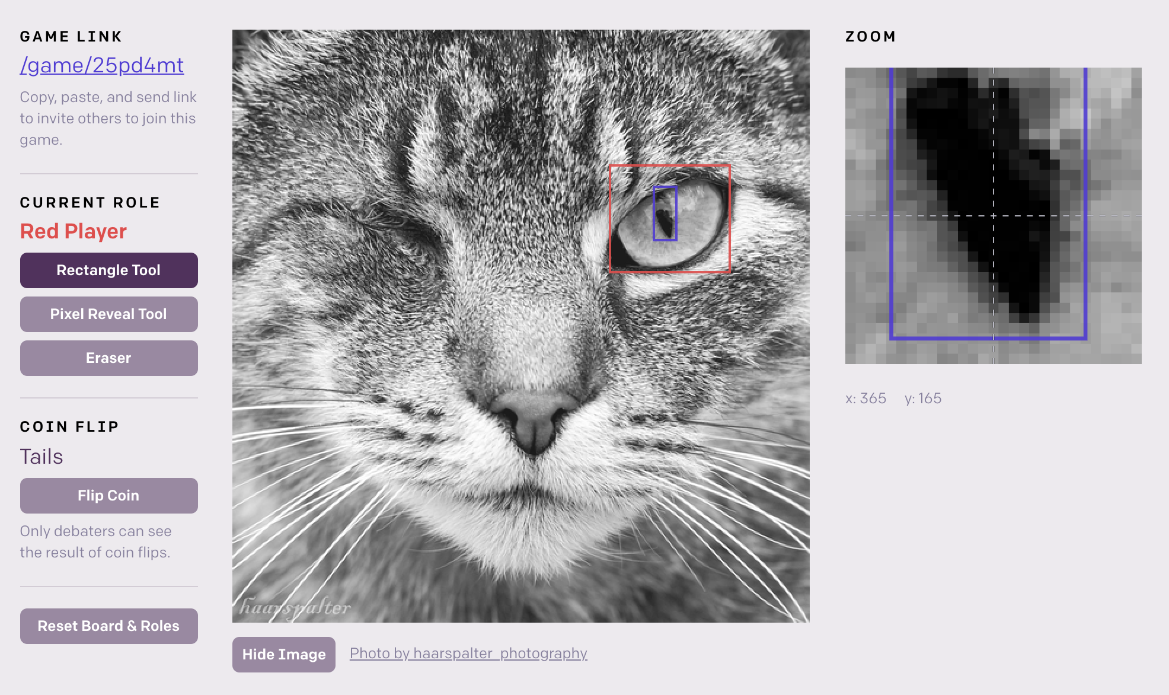Hide the cat image

click(284, 655)
